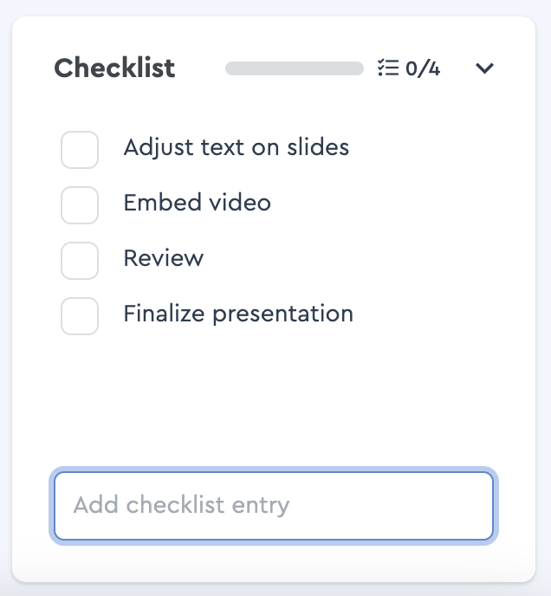Collapse the Checklist section with the chevron
551x596 pixels.
tap(484, 68)
